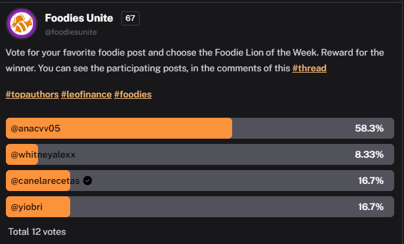Click the Total 12 votes label
The image size is (404, 244).
coord(37,232)
